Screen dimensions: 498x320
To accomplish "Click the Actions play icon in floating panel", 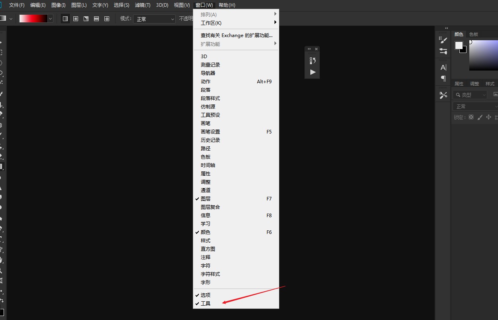I will click(312, 73).
